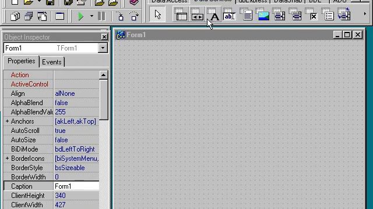Open the dbExpress palette tab

[252, 1]
